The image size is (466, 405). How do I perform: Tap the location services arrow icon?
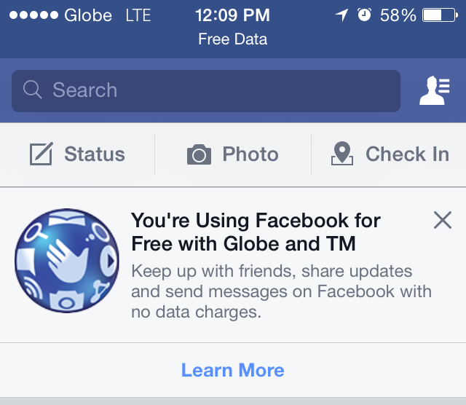pyautogui.click(x=341, y=15)
